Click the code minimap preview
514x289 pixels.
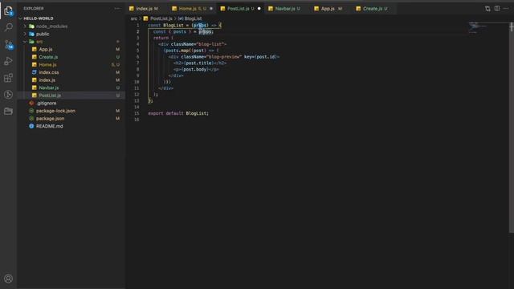(x=478, y=28)
